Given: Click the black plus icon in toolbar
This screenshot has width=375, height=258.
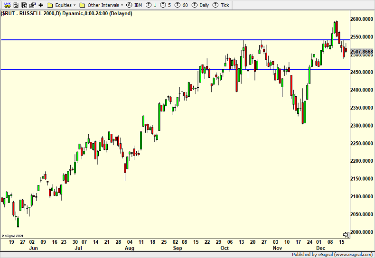Looking at the screenshot, I should [x=41, y=5].
